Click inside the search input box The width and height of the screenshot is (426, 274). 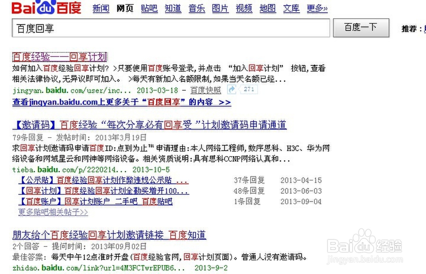point(170,28)
